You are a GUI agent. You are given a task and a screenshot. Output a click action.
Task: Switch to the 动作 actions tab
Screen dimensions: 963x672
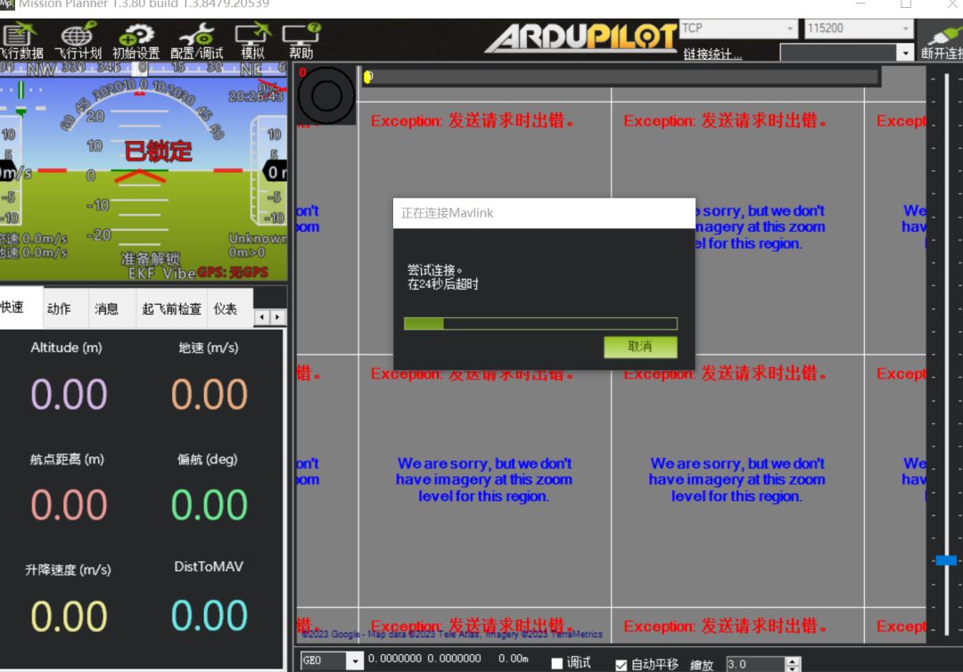click(x=59, y=308)
